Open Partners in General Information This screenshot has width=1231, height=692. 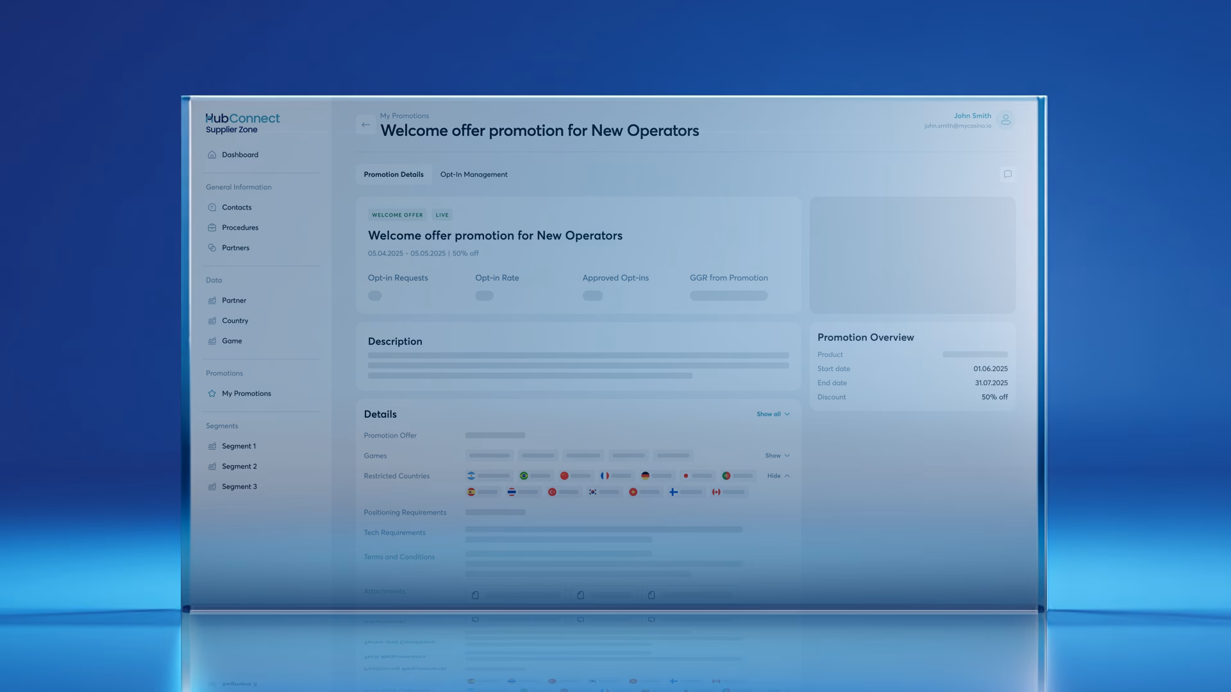click(x=235, y=248)
